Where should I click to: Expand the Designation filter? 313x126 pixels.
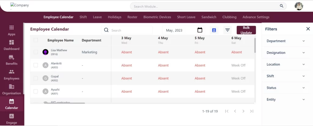coord(286,53)
